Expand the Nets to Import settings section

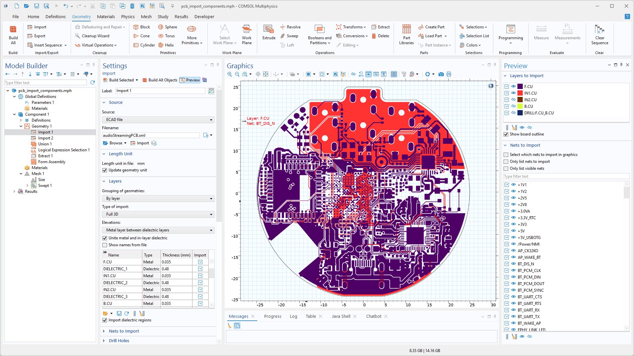point(104,331)
